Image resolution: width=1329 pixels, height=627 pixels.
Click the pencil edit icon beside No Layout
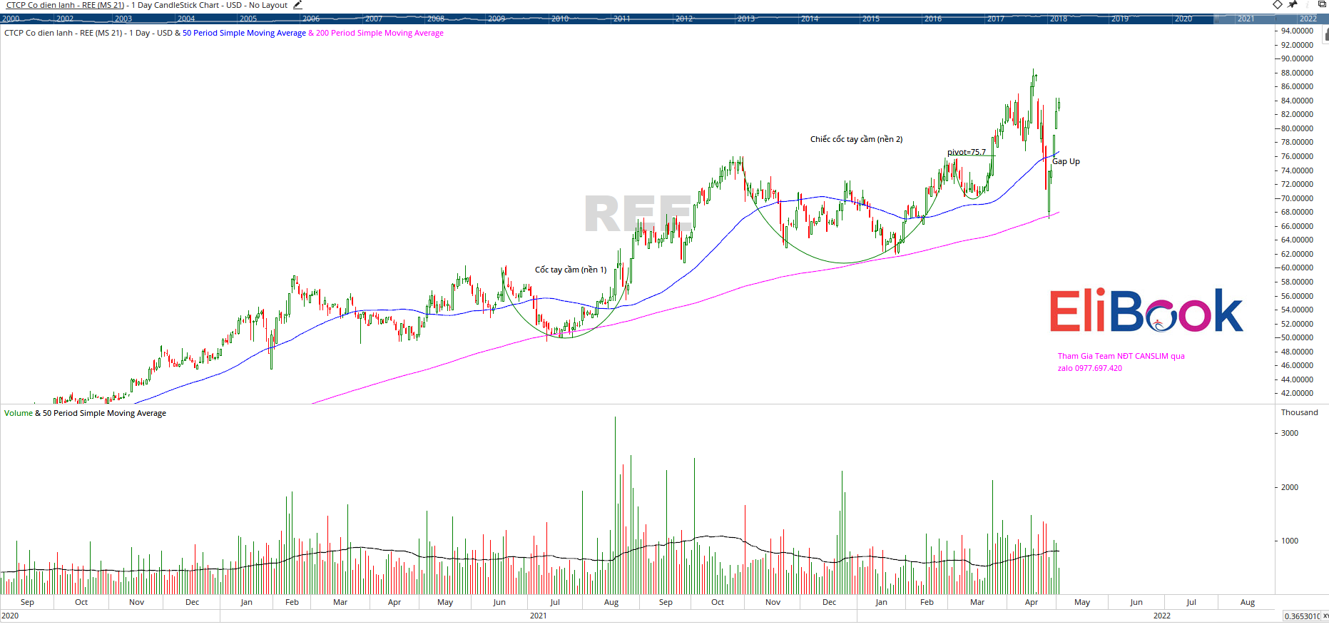click(297, 5)
